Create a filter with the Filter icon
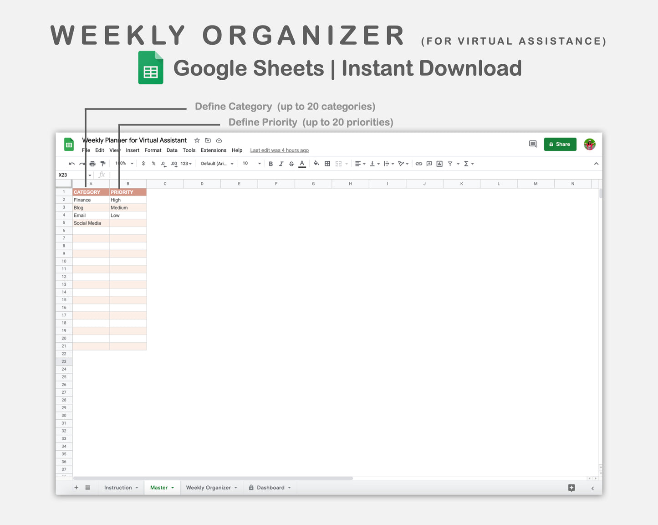The image size is (658, 525). pos(449,163)
